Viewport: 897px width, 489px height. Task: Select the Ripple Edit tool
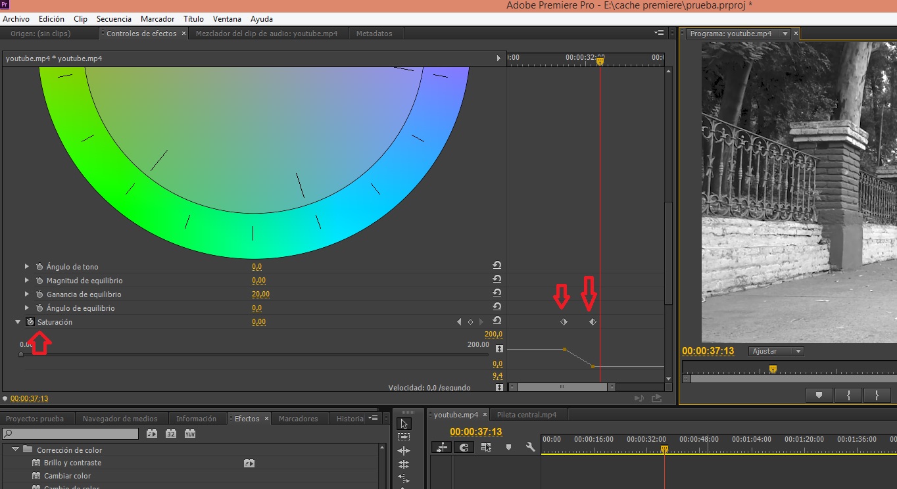[x=404, y=451]
